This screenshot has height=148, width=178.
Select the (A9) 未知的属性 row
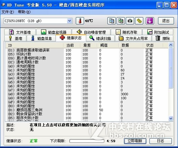(x=87, y=98)
